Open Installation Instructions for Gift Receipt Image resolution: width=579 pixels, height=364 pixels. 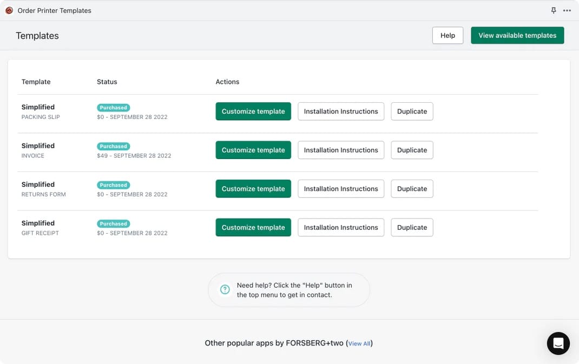point(341,227)
